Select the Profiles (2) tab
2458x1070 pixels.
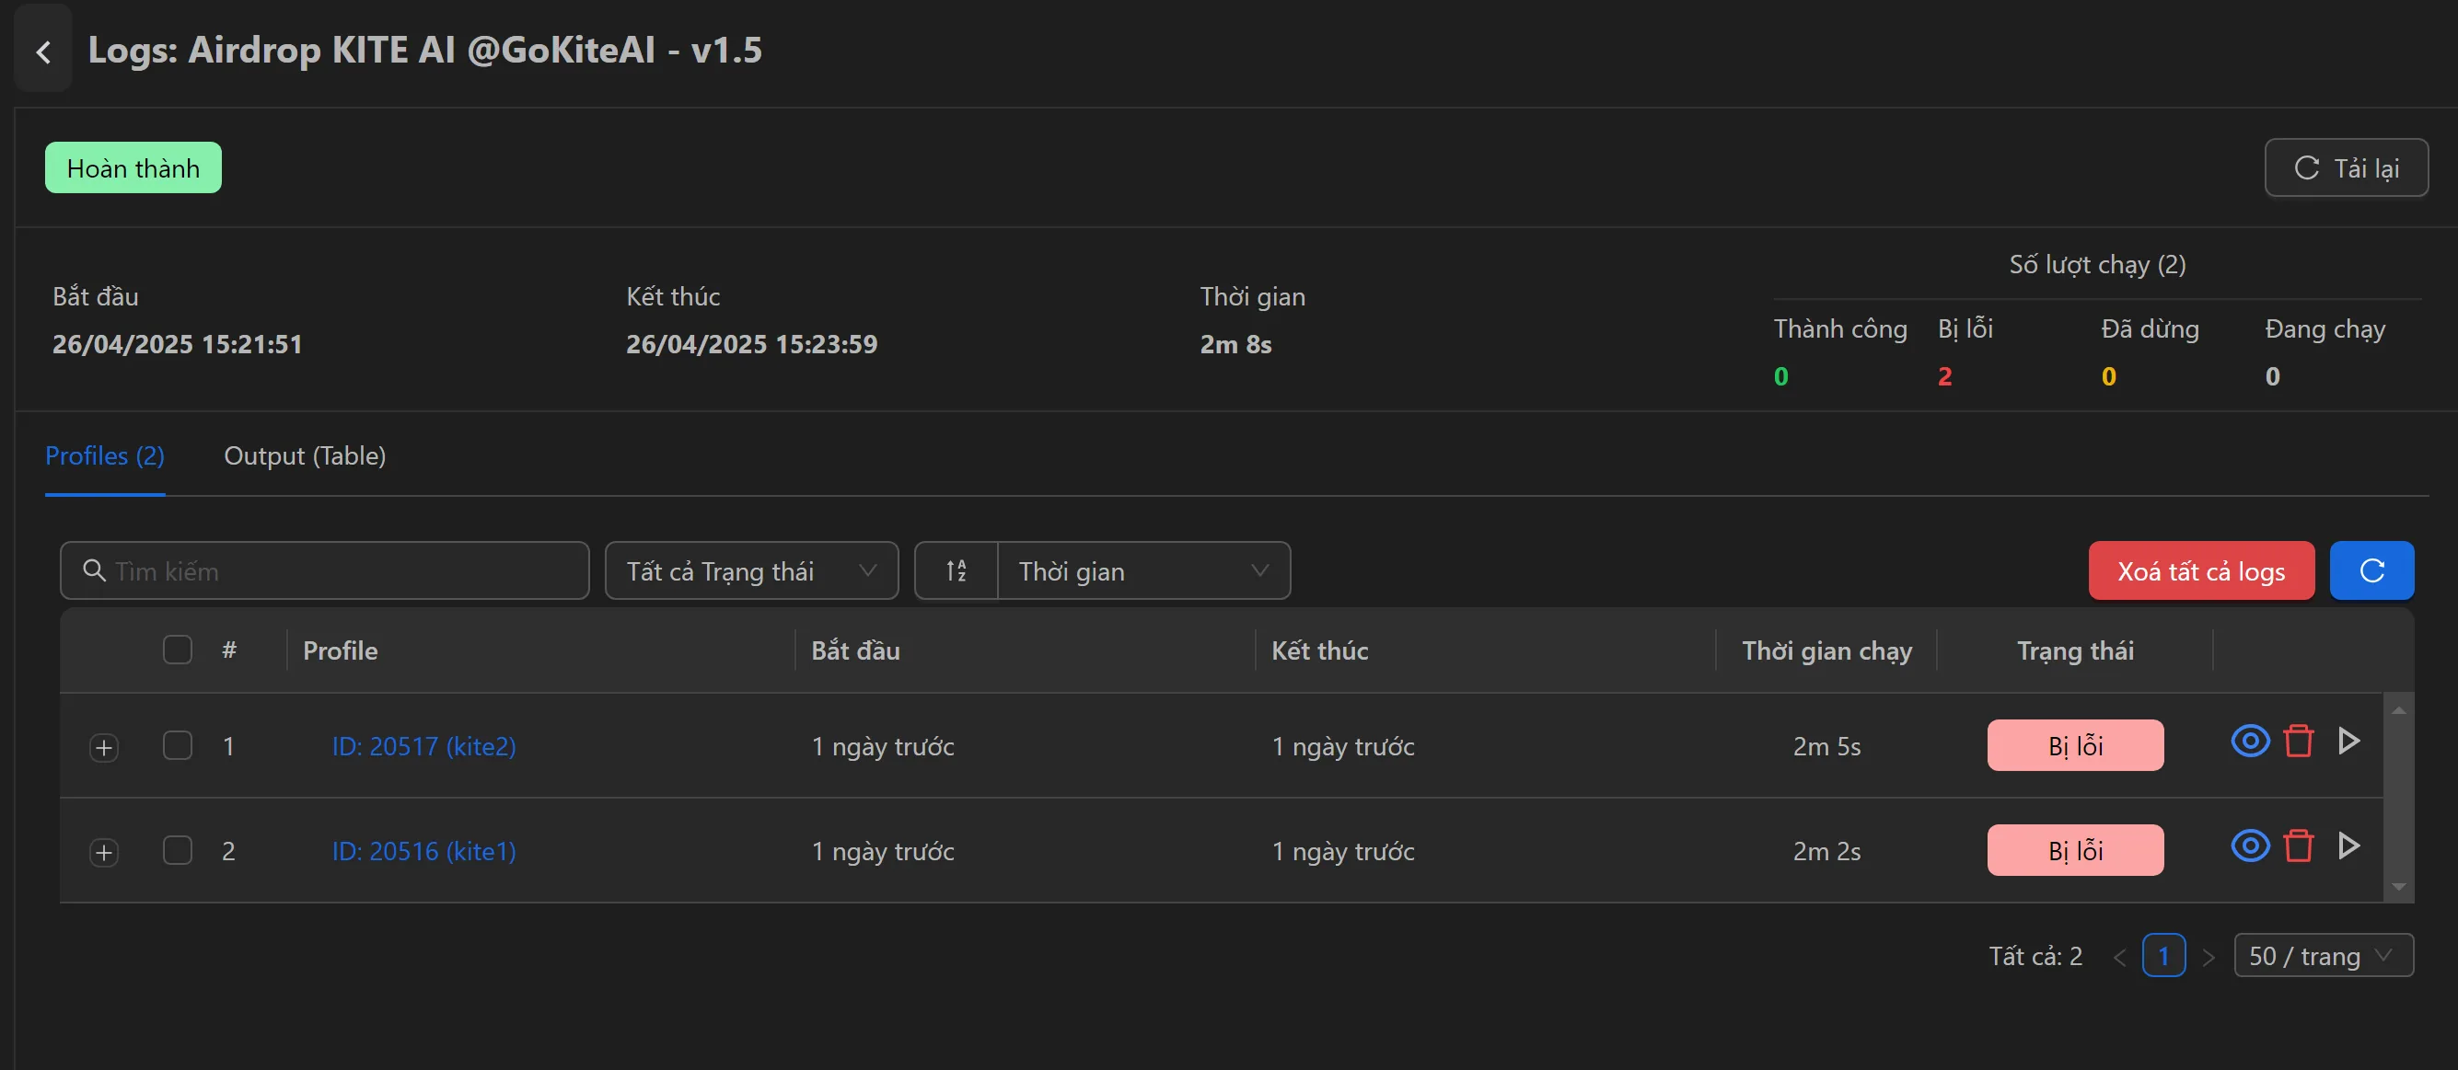pos(105,455)
